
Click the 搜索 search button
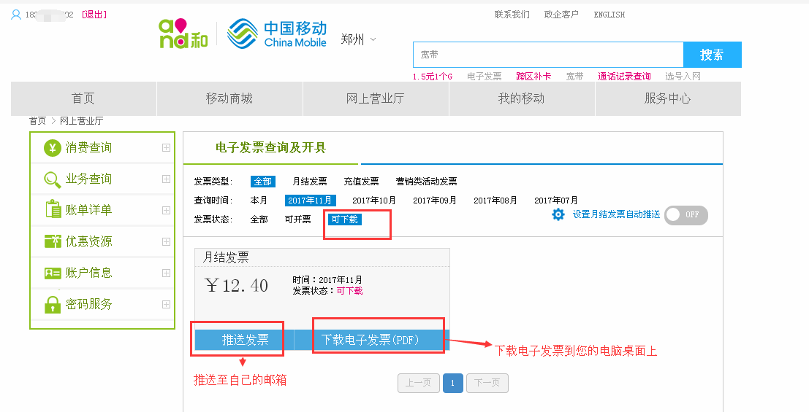(712, 55)
